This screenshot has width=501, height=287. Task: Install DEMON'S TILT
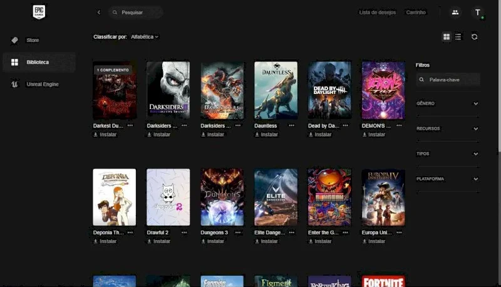373,135
